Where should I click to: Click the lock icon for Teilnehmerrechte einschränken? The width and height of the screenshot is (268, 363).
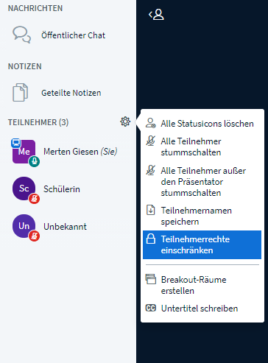151,239
